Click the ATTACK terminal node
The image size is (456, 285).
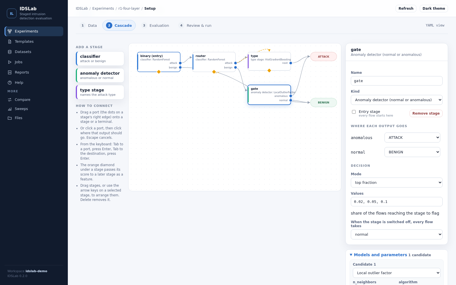323,57
